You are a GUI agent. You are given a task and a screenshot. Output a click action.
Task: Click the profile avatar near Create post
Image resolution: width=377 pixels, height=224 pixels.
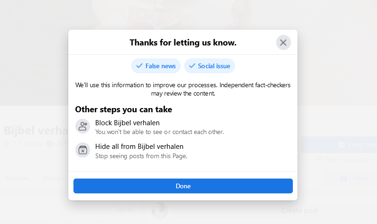[x=159, y=210]
